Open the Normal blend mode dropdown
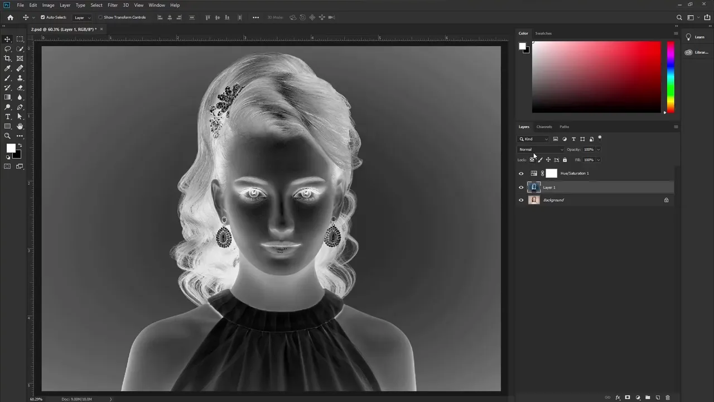Screen dimensions: 714x402 pos(541,150)
